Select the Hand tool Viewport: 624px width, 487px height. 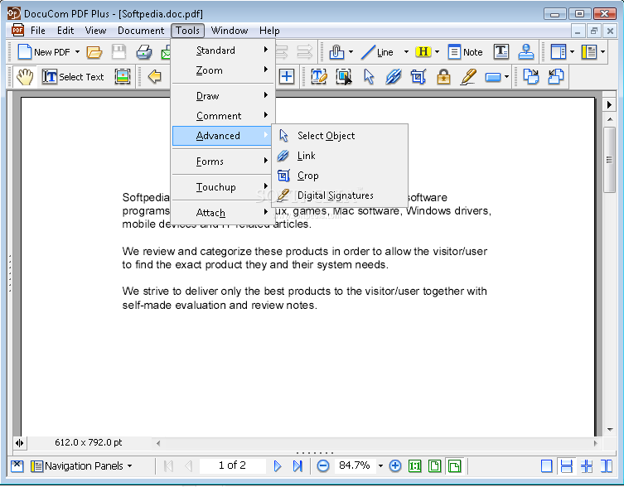coord(24,76)
